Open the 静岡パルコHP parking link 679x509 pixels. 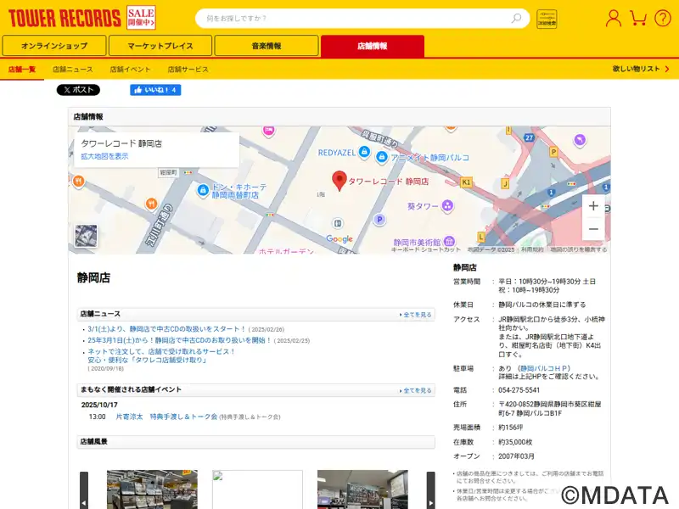[543, 368]
